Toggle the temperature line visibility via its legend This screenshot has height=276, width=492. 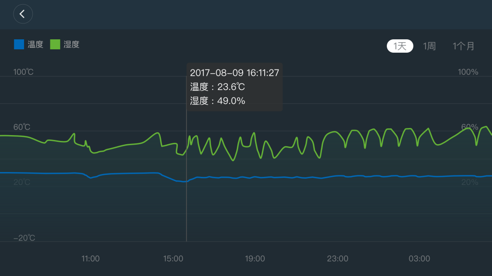(19, 44)
